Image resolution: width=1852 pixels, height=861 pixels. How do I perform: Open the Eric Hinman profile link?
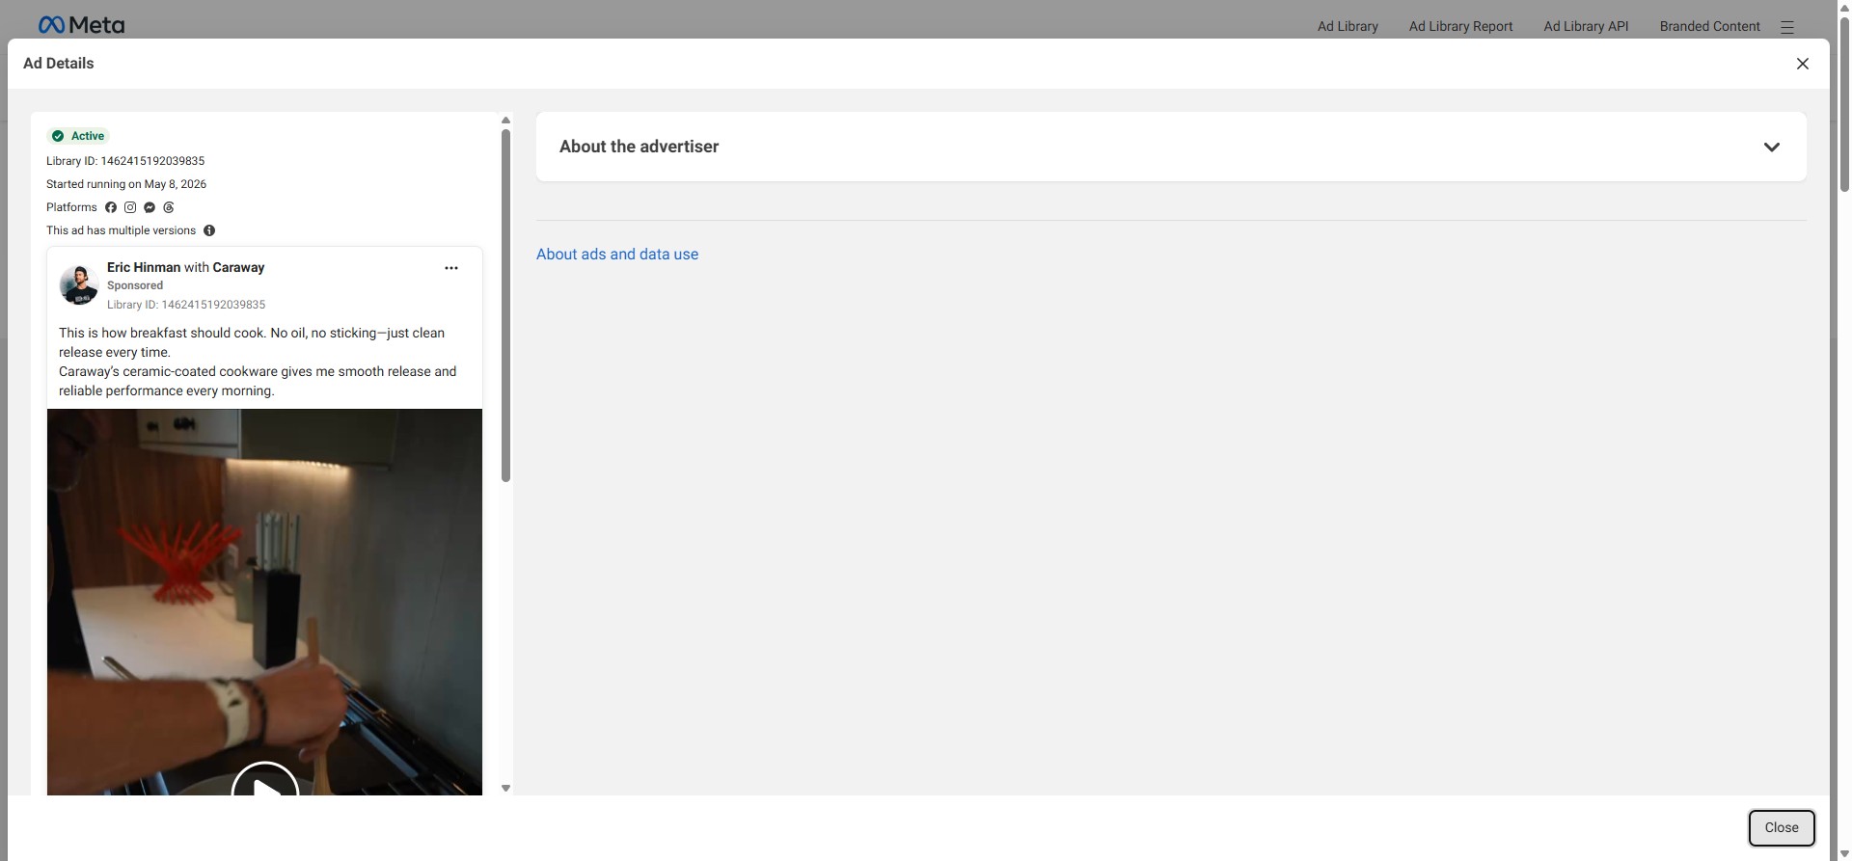(x=144, y=267)
